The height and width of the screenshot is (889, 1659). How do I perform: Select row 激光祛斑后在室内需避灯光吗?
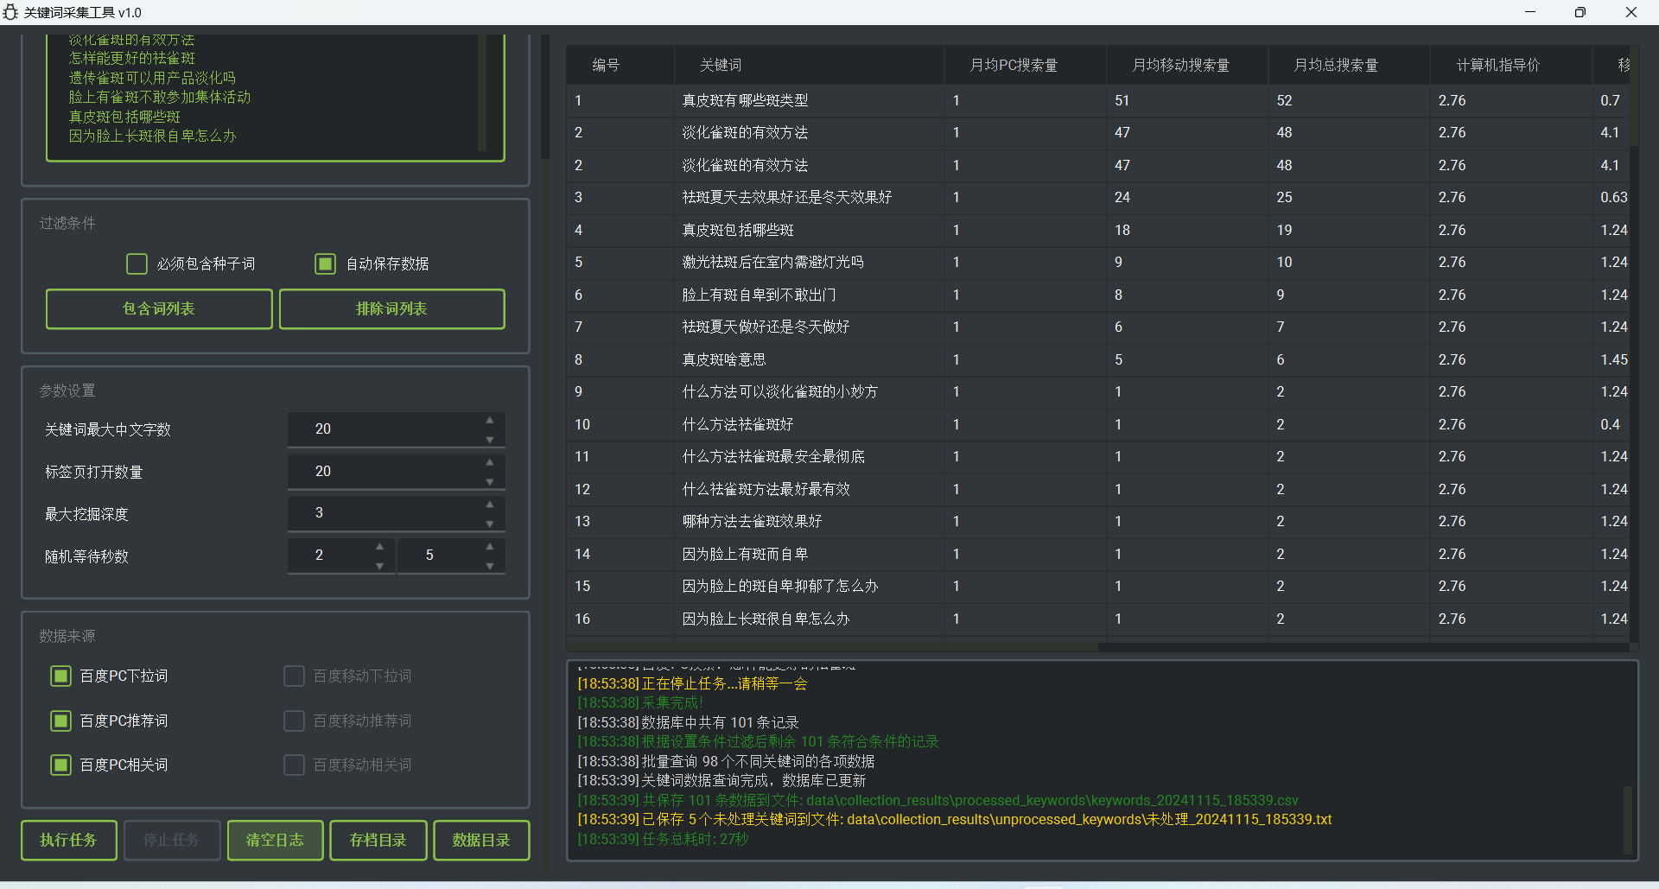coord(1097,262)
